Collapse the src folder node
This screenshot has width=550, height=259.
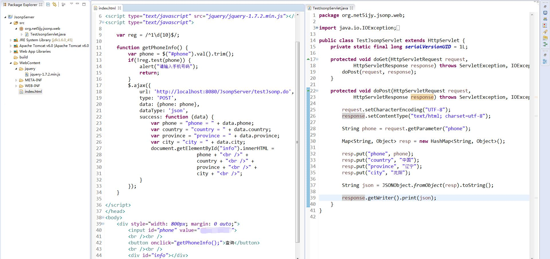(x=11, y=23)
